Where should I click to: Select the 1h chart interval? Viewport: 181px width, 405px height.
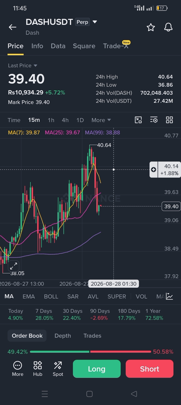[x=51, y=120]
